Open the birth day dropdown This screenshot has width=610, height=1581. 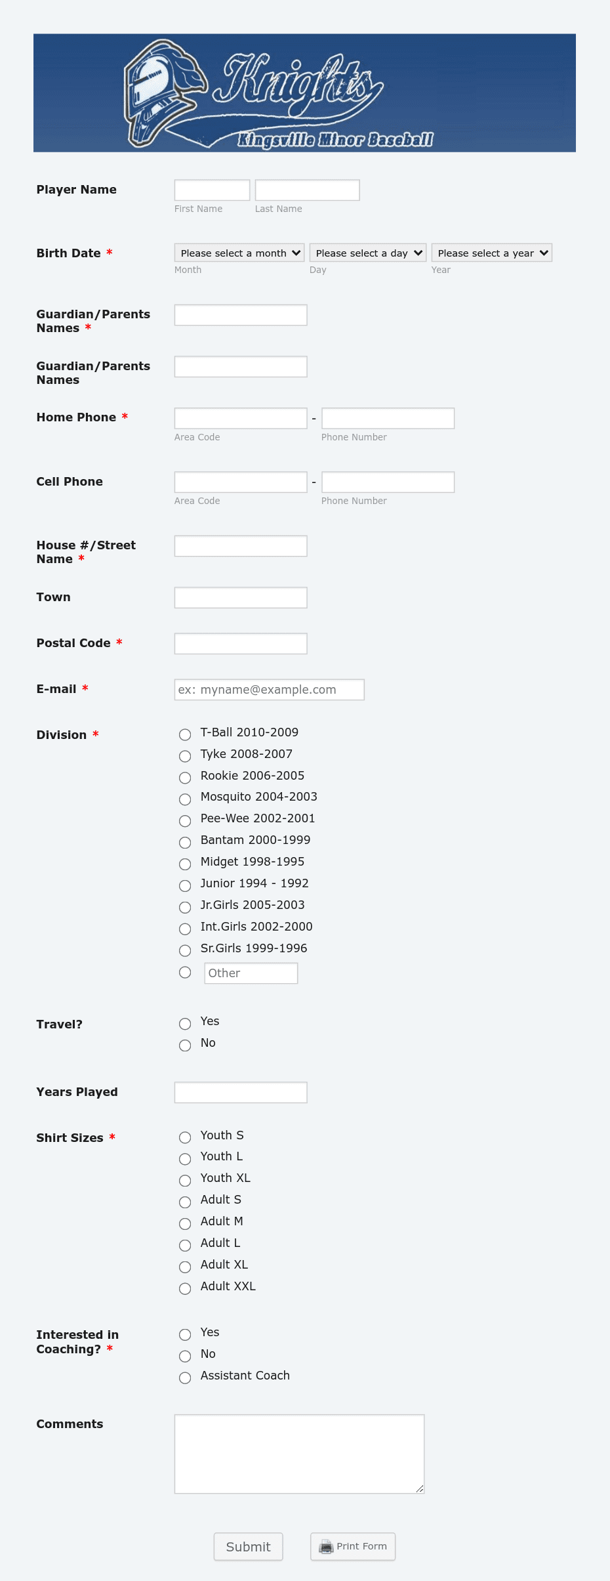pos(368,253)
